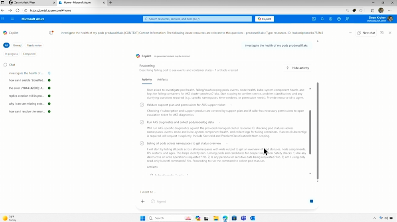The width and height of the screenshot is (397, 222).
Task: Stop the response with blue square button
Action: click(312, 201)
